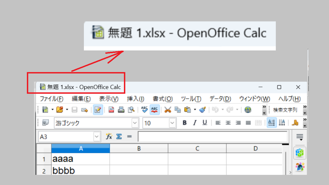329x185 pixels.
Task: Open the ウィンドウ(W) menu
Action: coord(254,99)
